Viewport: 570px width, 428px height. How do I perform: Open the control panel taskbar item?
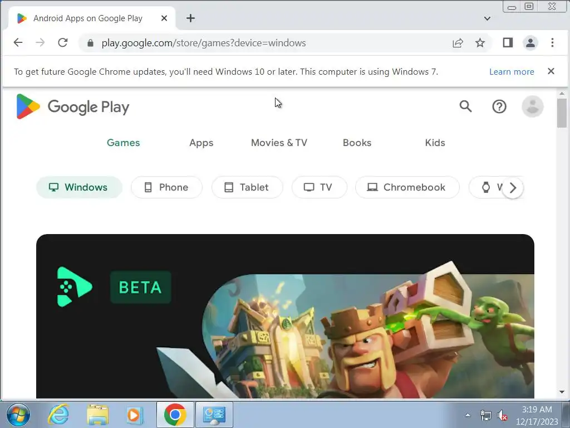(214, 415)
